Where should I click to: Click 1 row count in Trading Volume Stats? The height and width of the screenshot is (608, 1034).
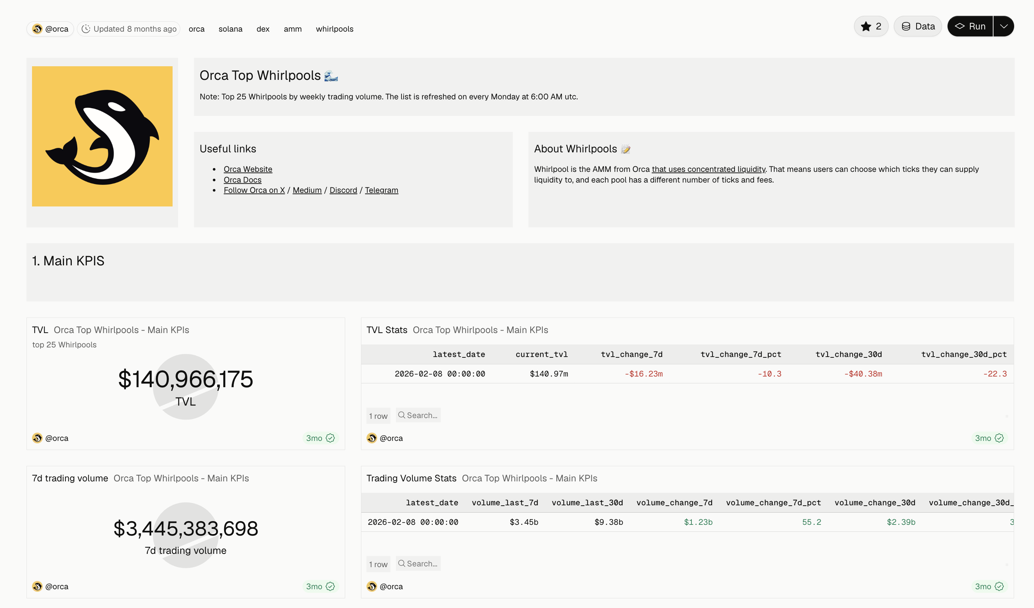[x=378, y=565]
